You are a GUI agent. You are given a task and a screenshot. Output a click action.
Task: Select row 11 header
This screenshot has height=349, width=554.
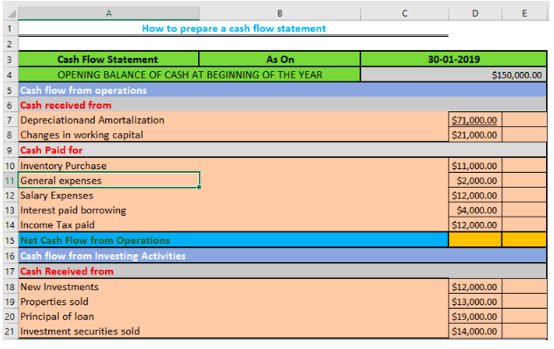10,181
